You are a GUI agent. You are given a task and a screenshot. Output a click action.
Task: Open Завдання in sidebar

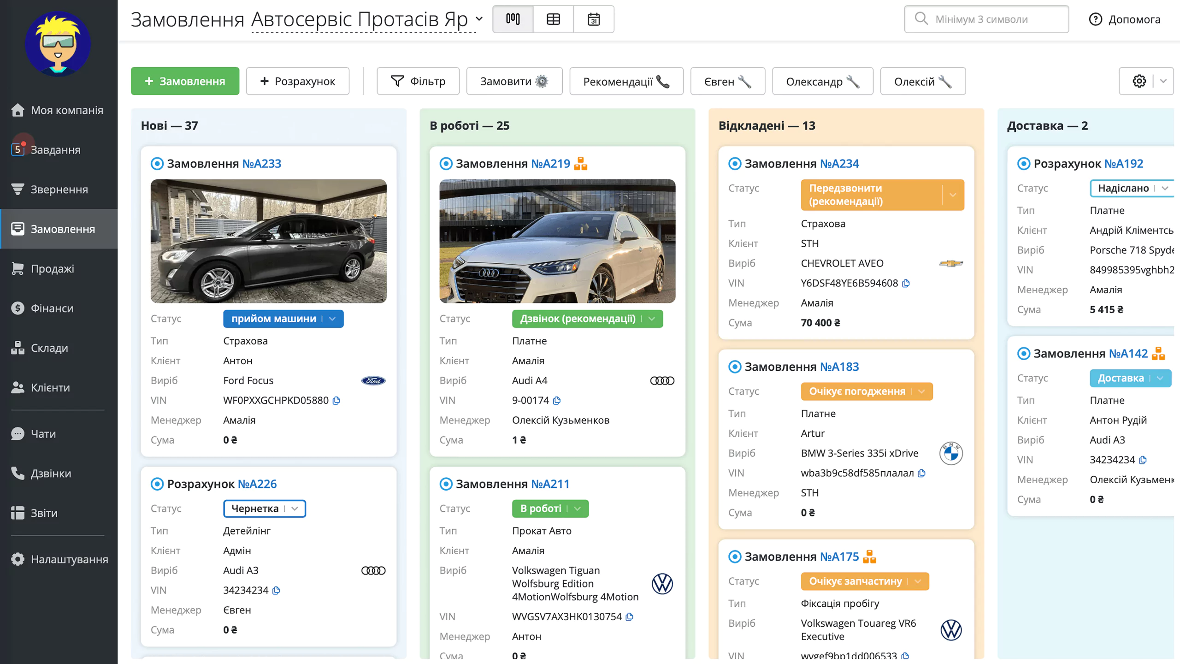pyautogui.click(x=59, y=150)
